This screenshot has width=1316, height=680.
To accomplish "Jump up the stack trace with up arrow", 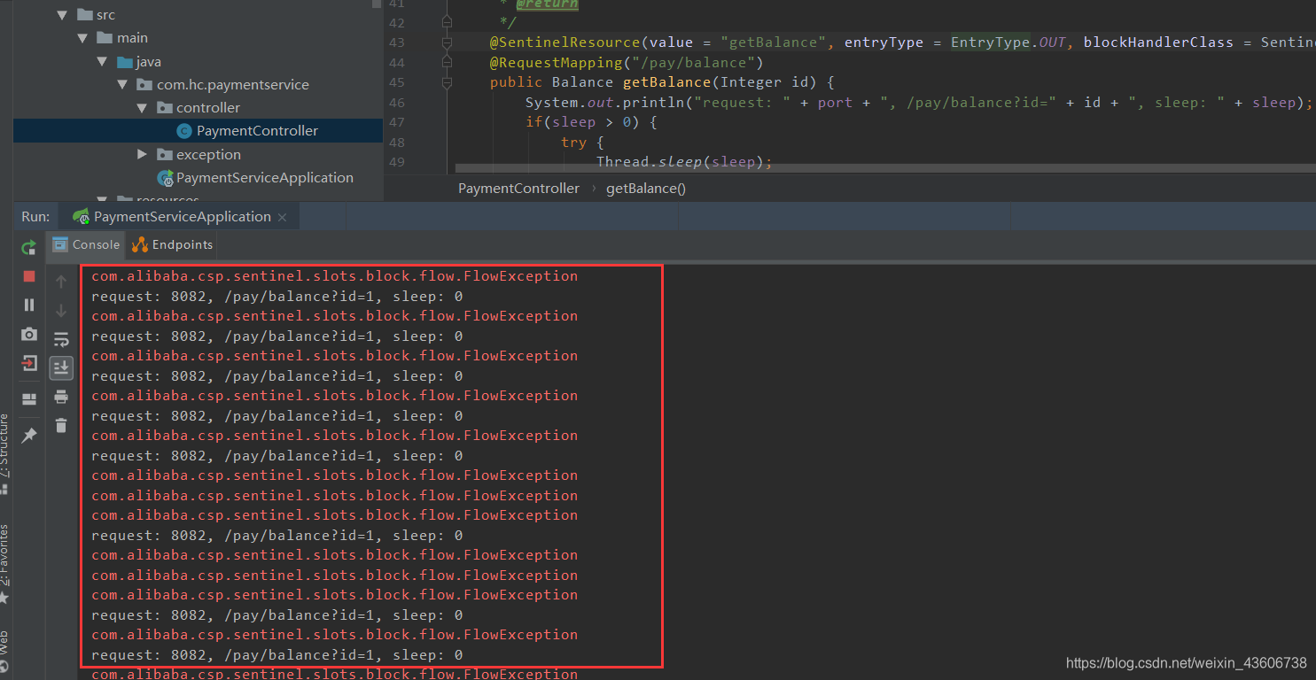I will (x=61, y=282).
